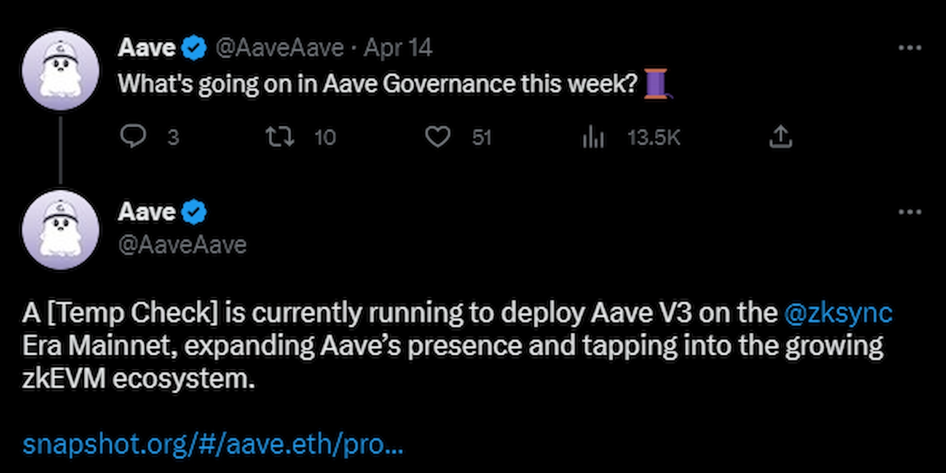The image size is (946, 473).
Task: Click the Aave display name in second tweet
Action: [x=147, y=212]
